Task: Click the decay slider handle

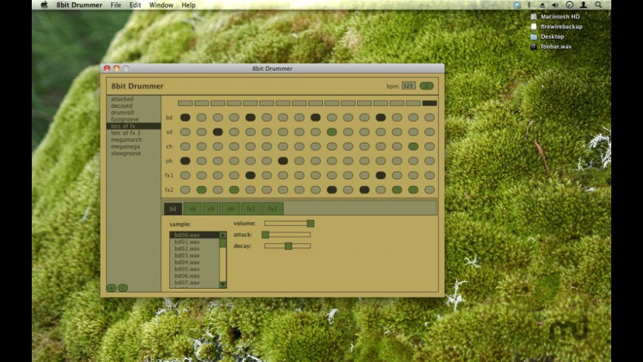Action: tap(288, 246)
